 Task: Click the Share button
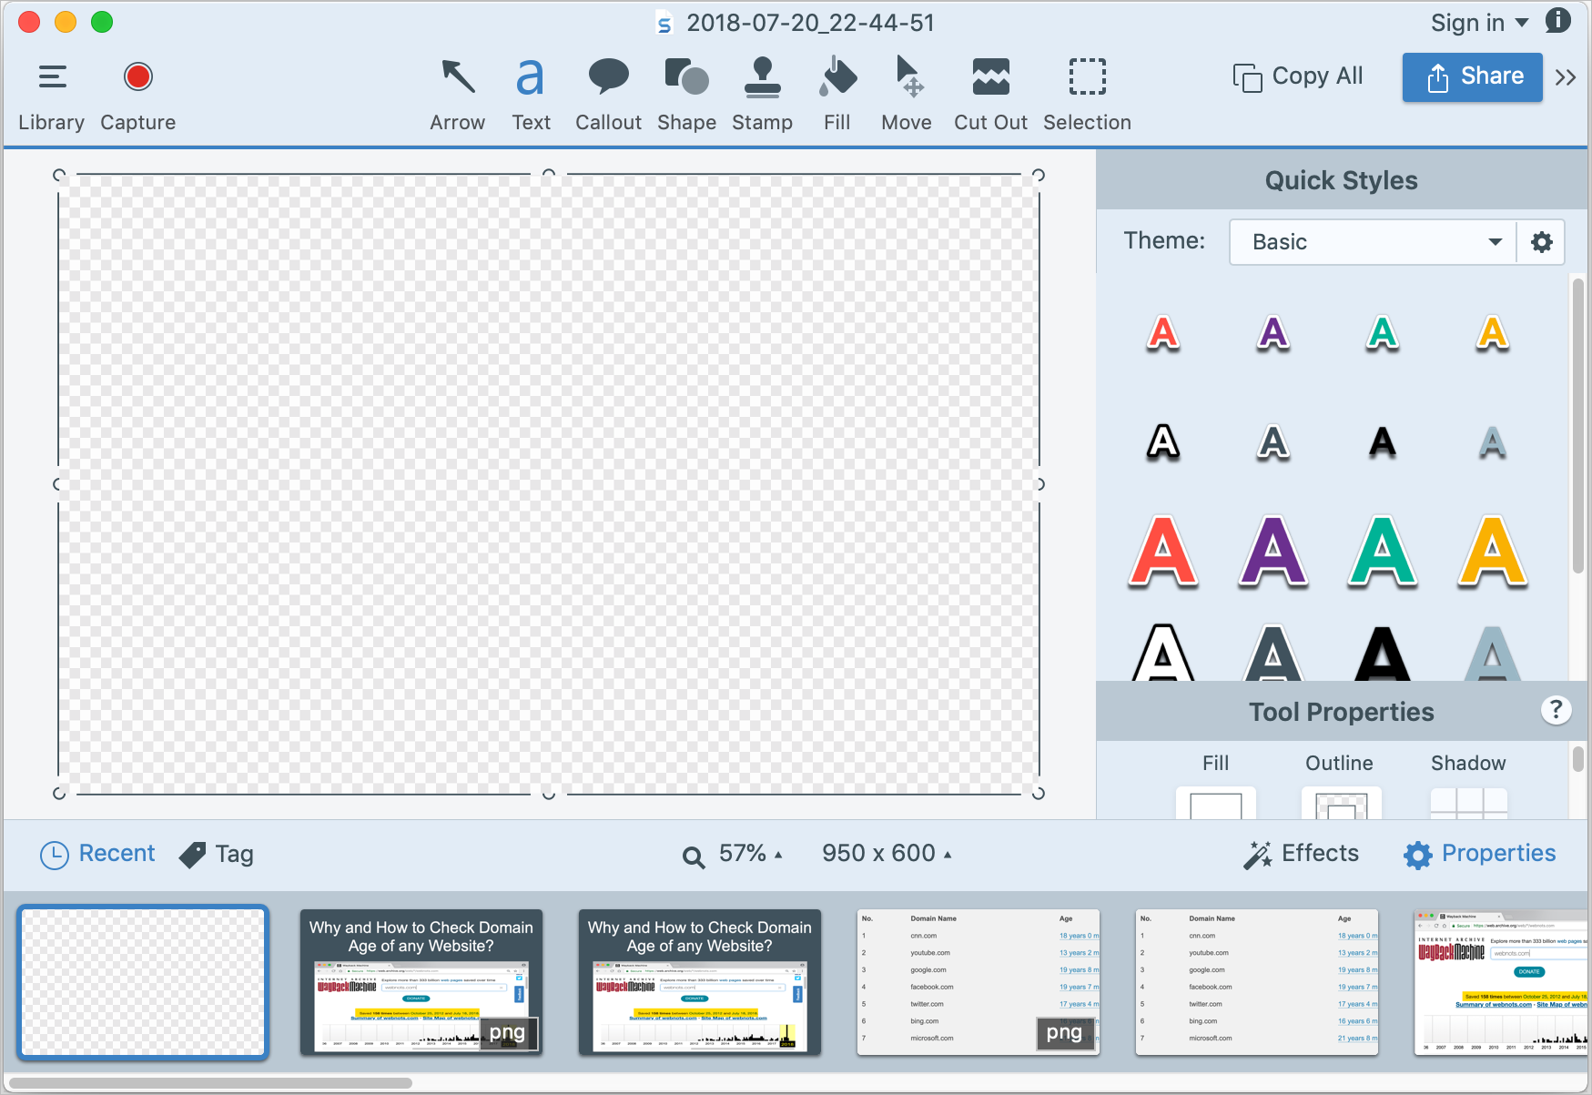click(x=1472, y=76)
